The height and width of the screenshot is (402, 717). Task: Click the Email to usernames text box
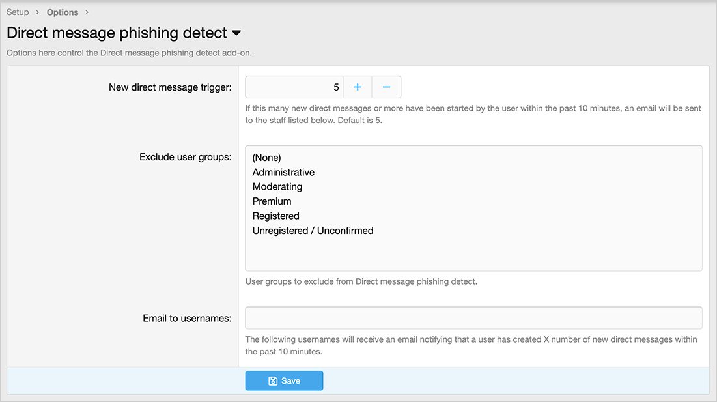pyautogui.click(x=473, y=318)
